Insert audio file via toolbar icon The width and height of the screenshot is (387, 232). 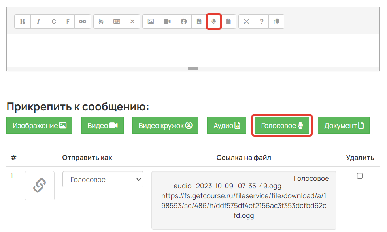coord(199,22)
